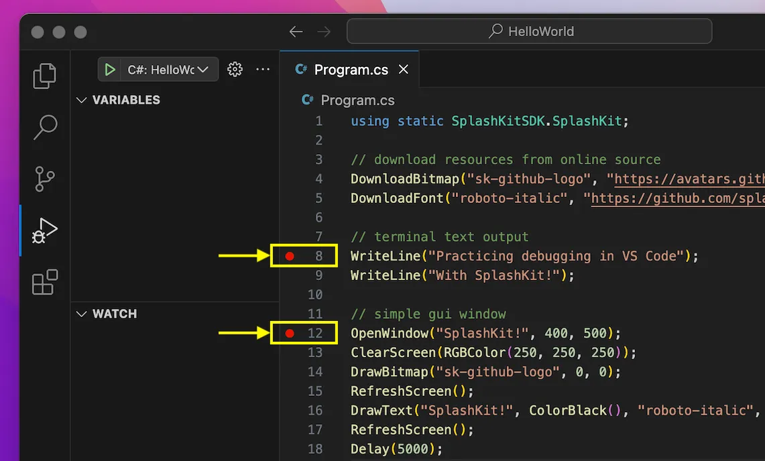Click the ClearScreen call on line 13
The image size is (765, 461).
[x=493, y=352]
